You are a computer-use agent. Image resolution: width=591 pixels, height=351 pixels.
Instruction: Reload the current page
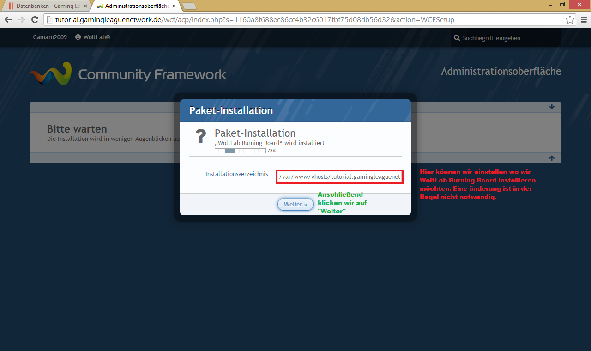click(35, 20)
